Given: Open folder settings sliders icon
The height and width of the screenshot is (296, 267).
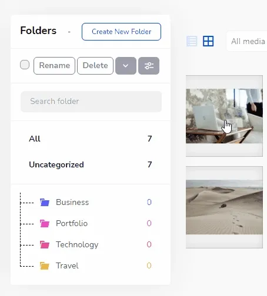Looking at the screenshot, I should [149, 66].
